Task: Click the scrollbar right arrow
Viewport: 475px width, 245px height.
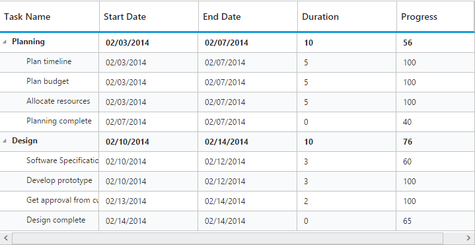Action: click(468, 238)
